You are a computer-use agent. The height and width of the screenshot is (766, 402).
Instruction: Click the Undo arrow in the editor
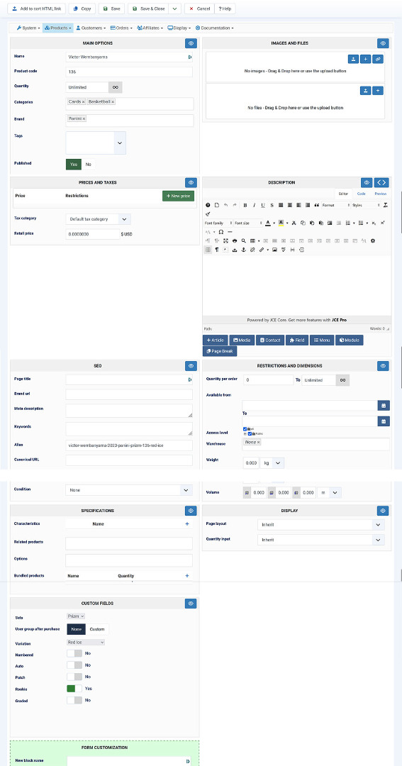tap(225, 205)
